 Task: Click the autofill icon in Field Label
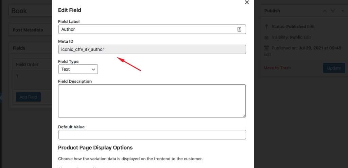tap(239, 29)
